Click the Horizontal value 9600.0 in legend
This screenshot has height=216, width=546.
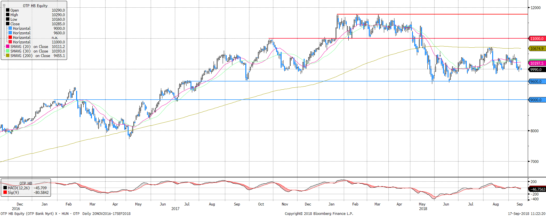pyautogui.click(x=59, y=33)
